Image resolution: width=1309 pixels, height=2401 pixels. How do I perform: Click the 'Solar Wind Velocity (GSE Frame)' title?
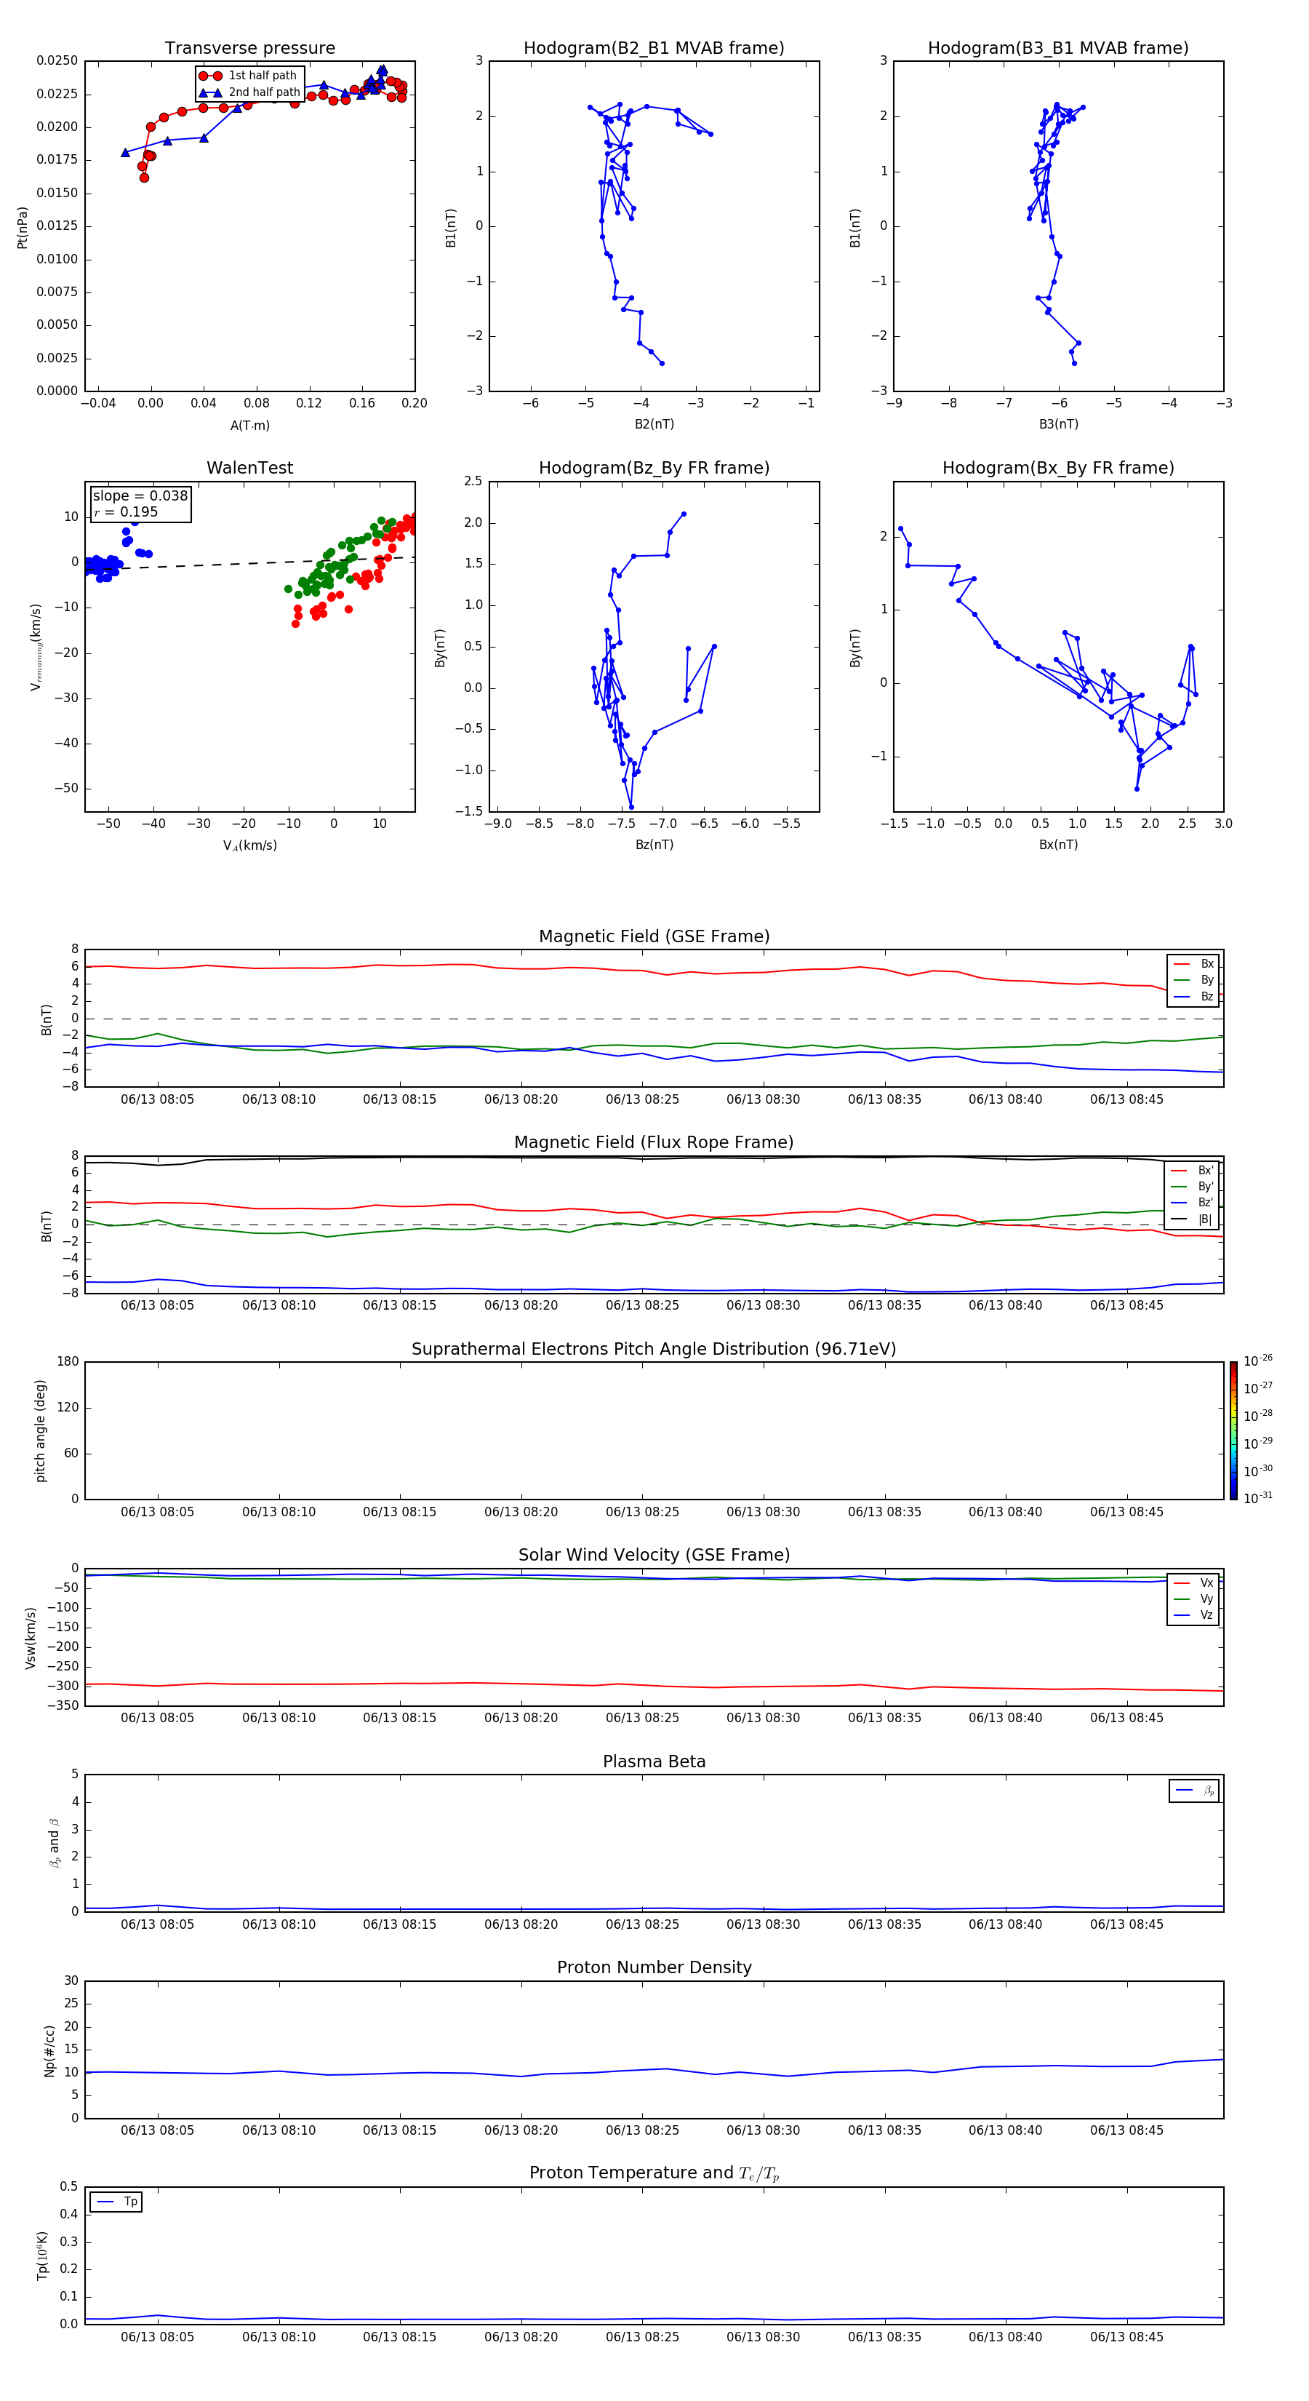tap(654, 1556)
